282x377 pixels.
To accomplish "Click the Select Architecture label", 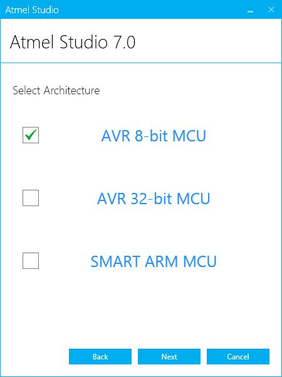I will coord(56,90).
